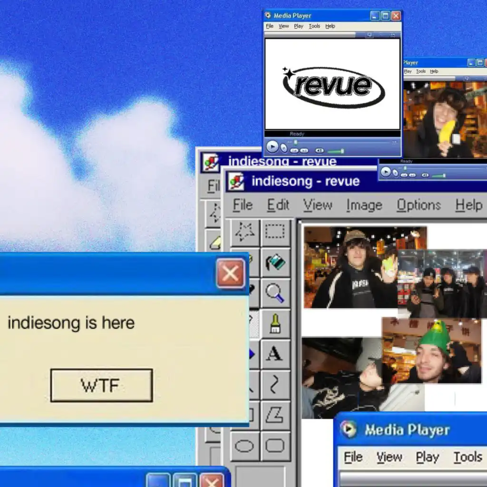Click the revue logo in the Media Player
Screen dimensions: 487x487
click(x=333, y=87)
